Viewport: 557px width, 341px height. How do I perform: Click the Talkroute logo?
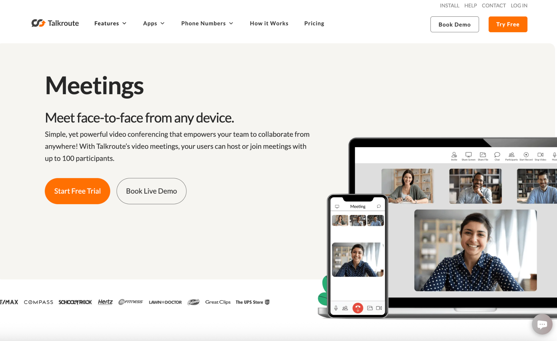click(55, 23)
